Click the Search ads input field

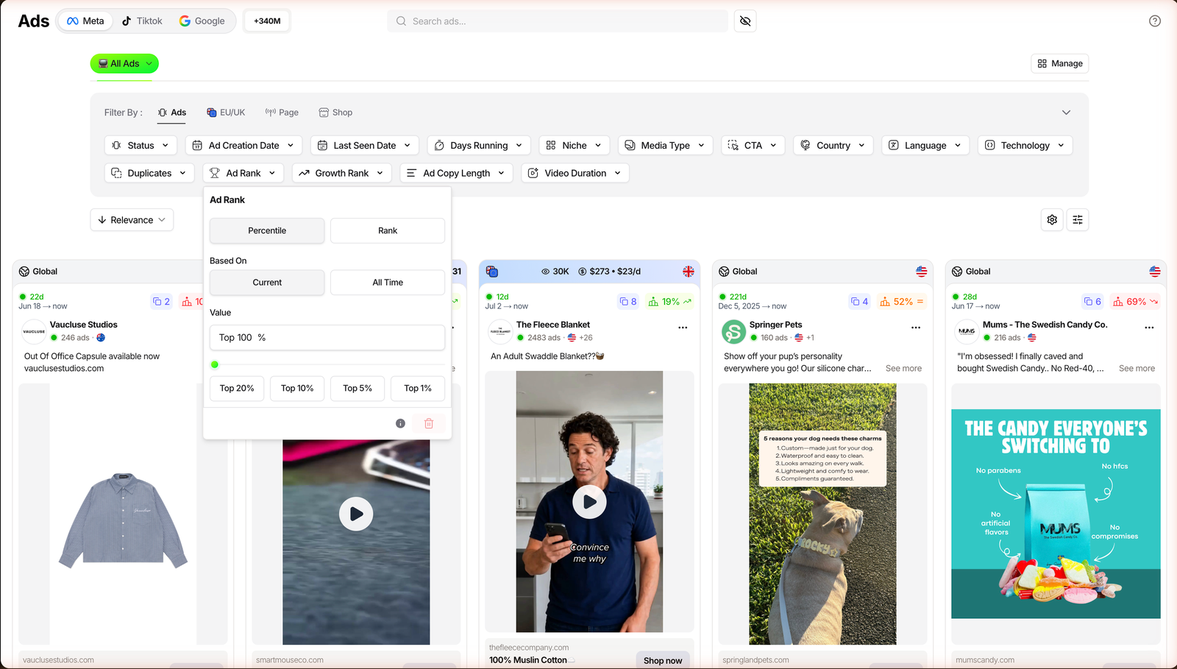point(558,21)
